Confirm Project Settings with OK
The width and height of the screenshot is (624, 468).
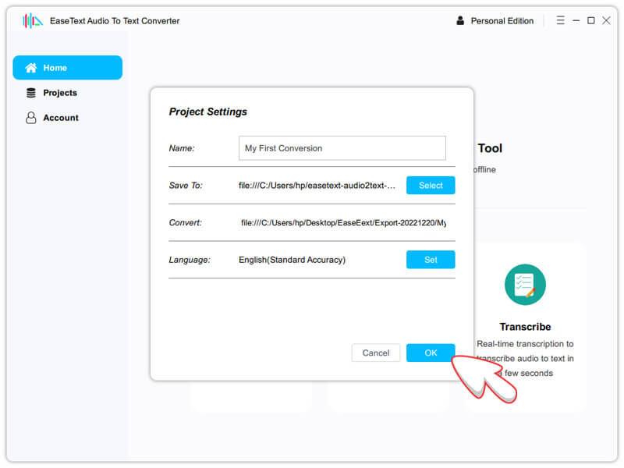(431, 353)
